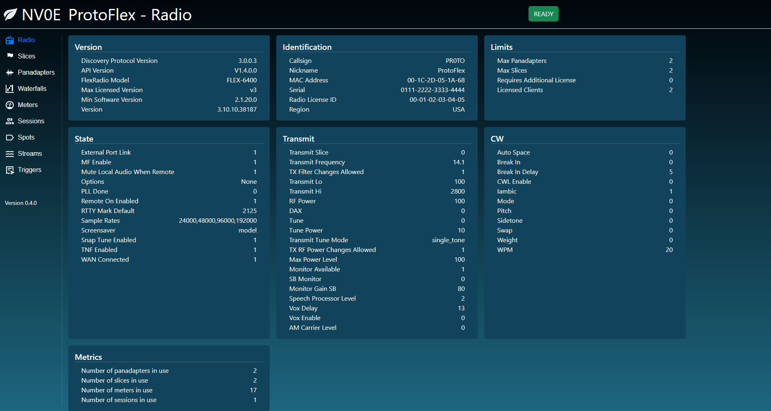Click the Sidetone label

pos(509,221)
